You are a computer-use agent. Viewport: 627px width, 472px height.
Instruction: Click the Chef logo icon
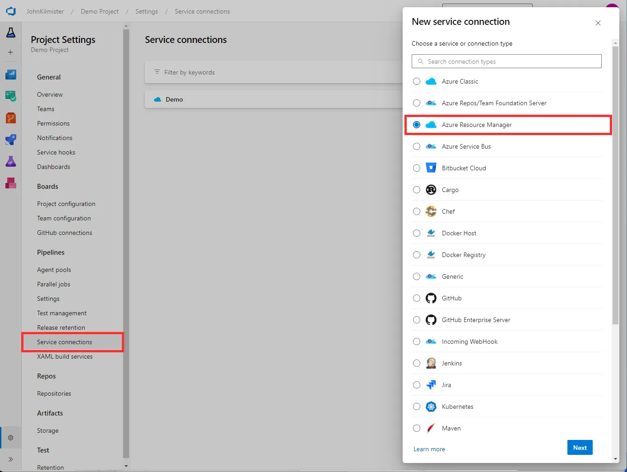[431, 211]
